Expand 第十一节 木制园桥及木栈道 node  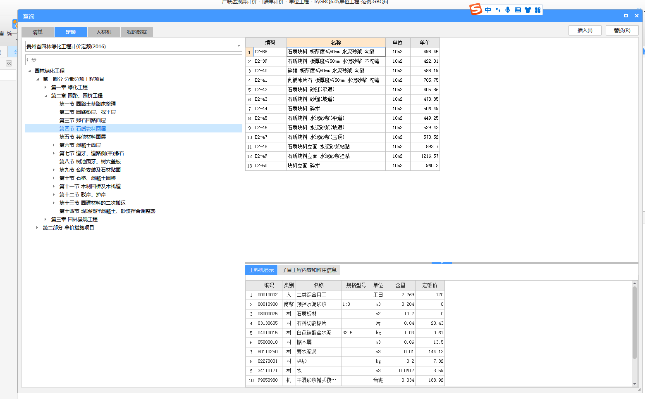click(x=54, y=186)
